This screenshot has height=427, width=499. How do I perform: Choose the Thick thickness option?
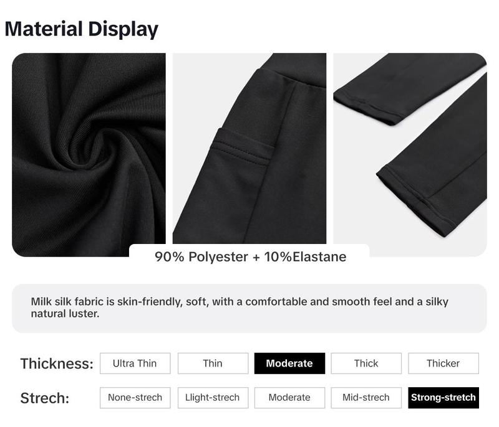(366, 363)
